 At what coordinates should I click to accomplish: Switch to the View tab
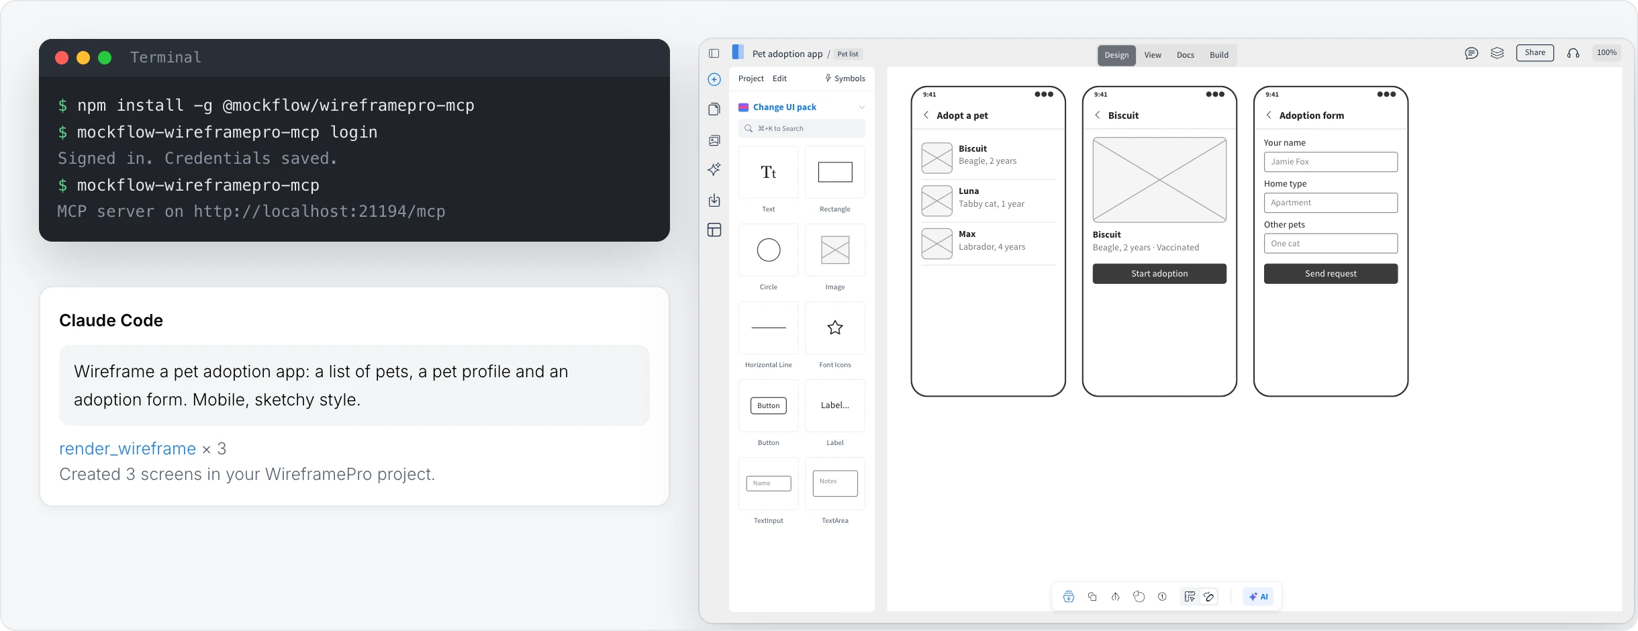click(1153, 55)
